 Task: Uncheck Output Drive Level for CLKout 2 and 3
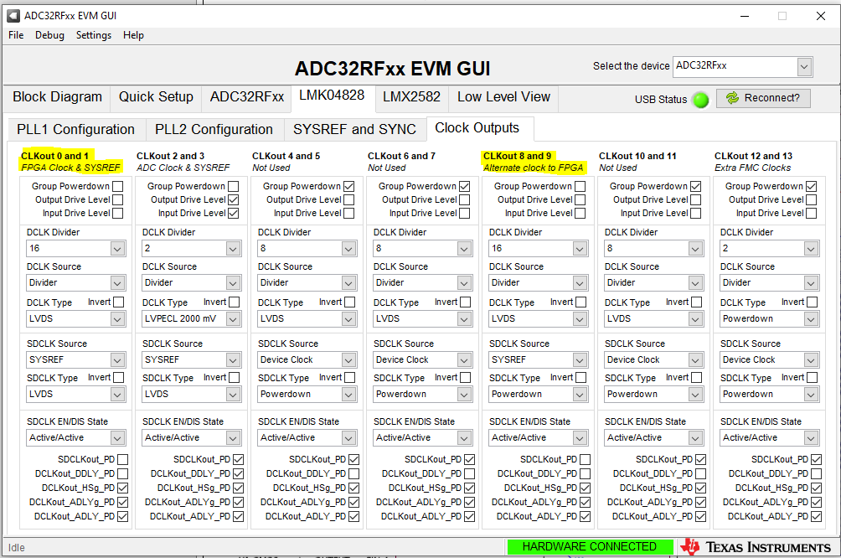[234, 199]
